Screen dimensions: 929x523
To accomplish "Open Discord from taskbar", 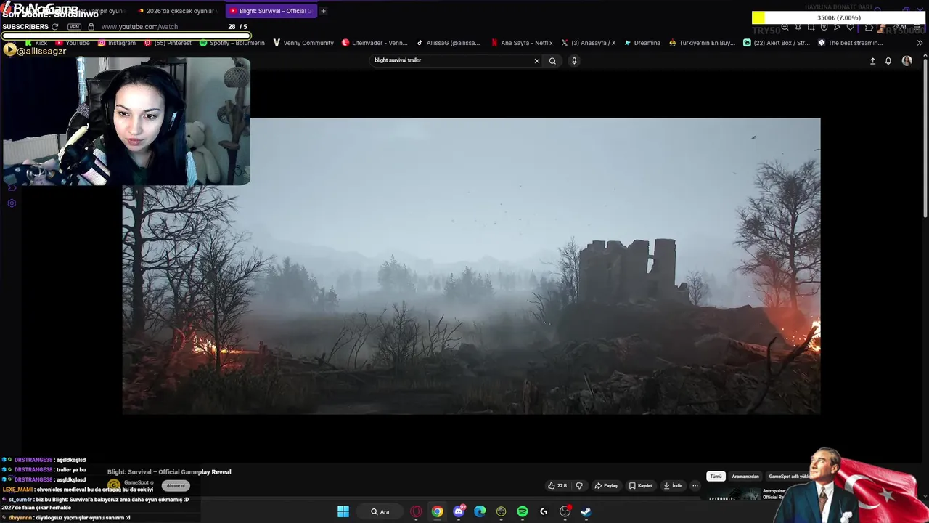I will coord(459,511).
